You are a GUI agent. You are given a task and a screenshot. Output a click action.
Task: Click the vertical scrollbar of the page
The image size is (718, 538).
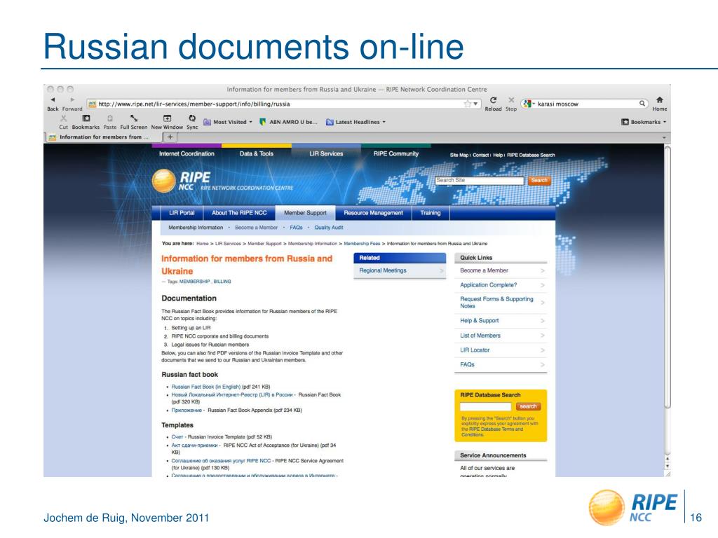pos(668,277)
